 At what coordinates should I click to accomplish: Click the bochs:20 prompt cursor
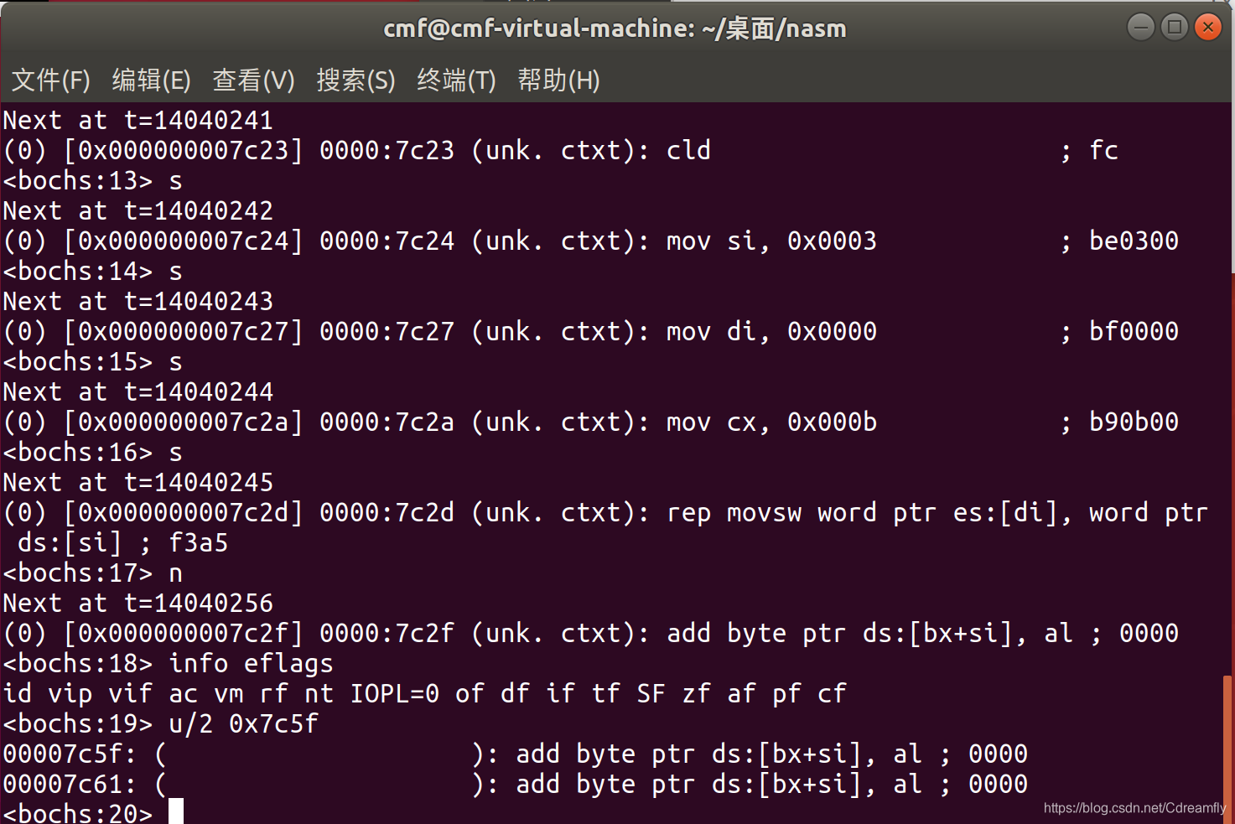pos(175,811)
